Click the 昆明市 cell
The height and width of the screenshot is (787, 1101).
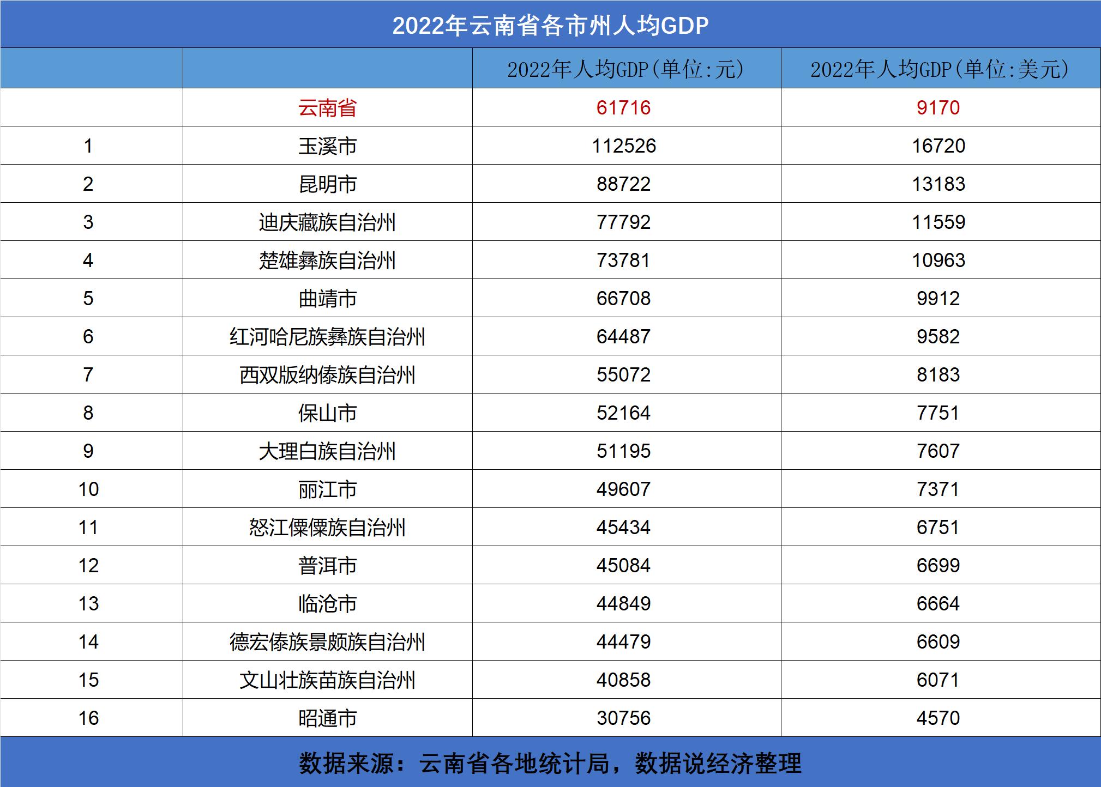(327, 184)
